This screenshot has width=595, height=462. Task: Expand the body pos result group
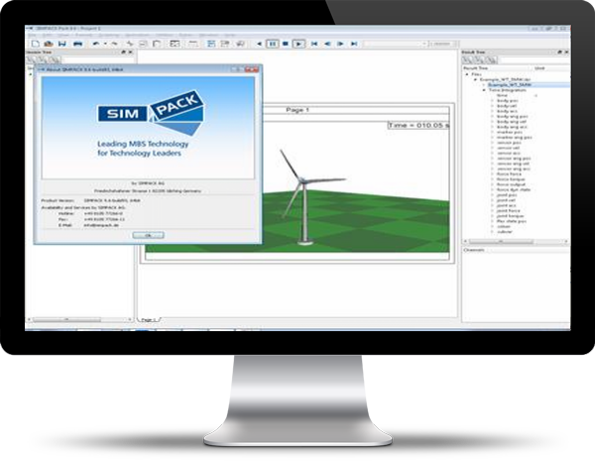tap(492, 101)
